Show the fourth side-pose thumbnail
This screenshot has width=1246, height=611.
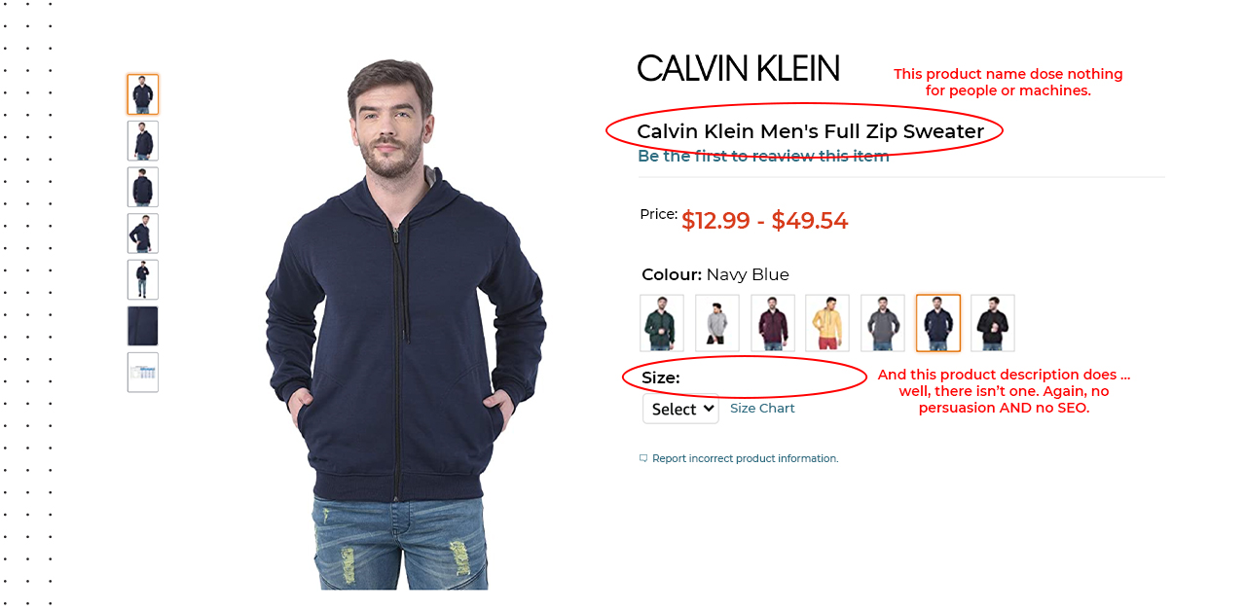coord(143,234)
